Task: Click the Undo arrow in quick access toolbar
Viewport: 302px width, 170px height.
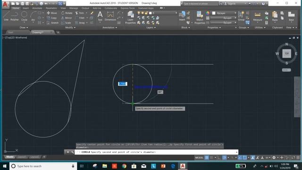Action: 46,3
